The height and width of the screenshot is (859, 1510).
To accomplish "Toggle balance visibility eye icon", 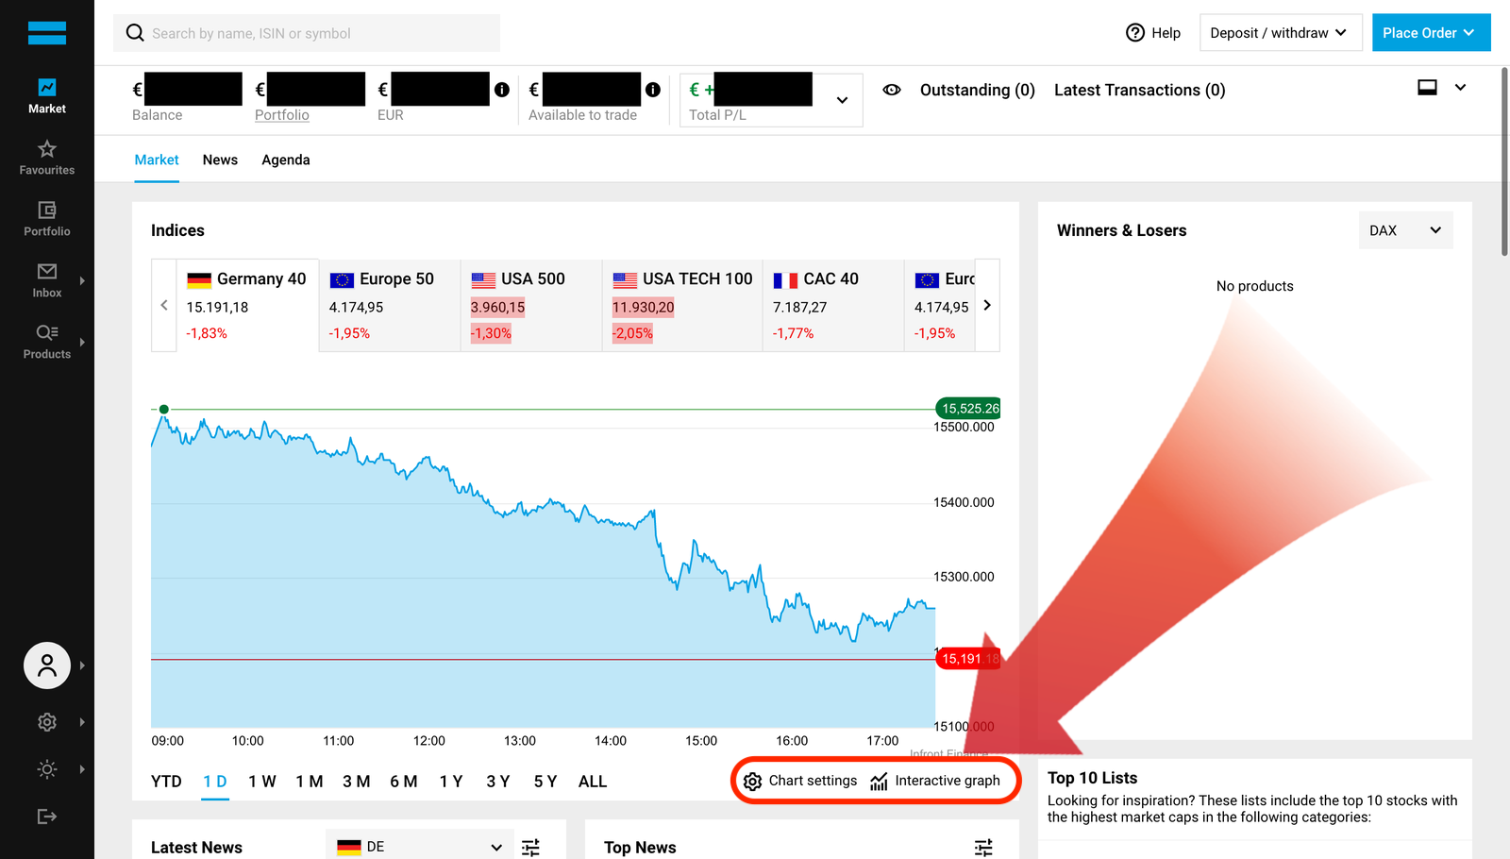I will [892, 90].
